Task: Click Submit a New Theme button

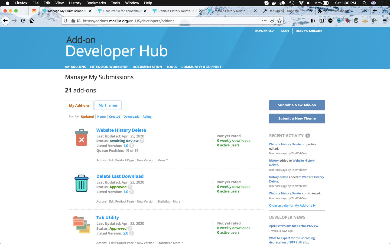Action: 297,118
